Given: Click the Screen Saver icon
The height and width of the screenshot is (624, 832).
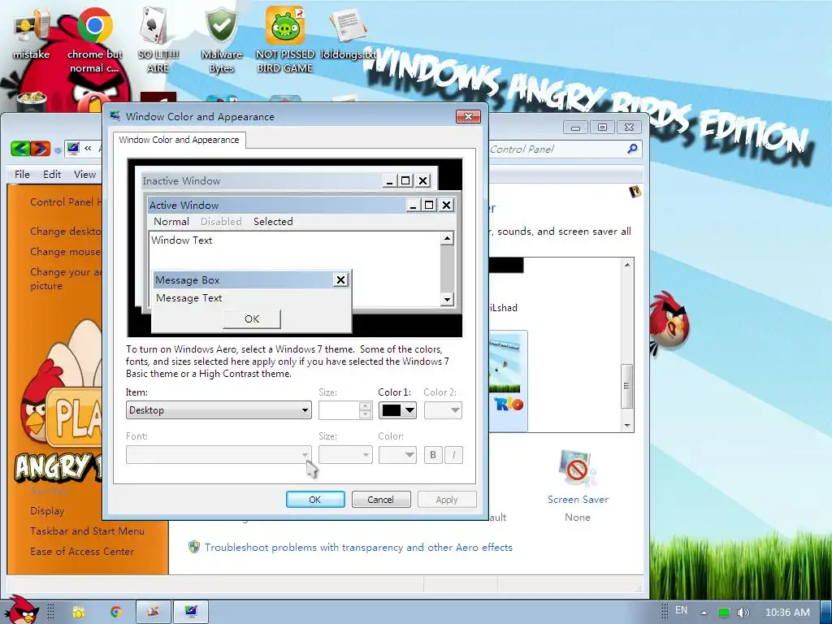Looking at the screenshot, I should point(578,468).
